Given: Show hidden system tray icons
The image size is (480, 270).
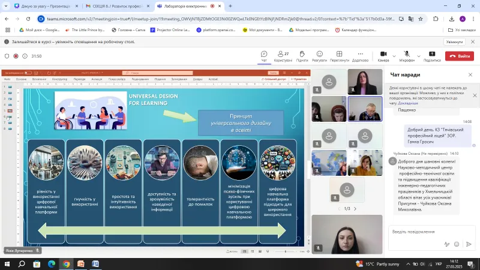Looking at the screenshot, I should click(408, 264).
